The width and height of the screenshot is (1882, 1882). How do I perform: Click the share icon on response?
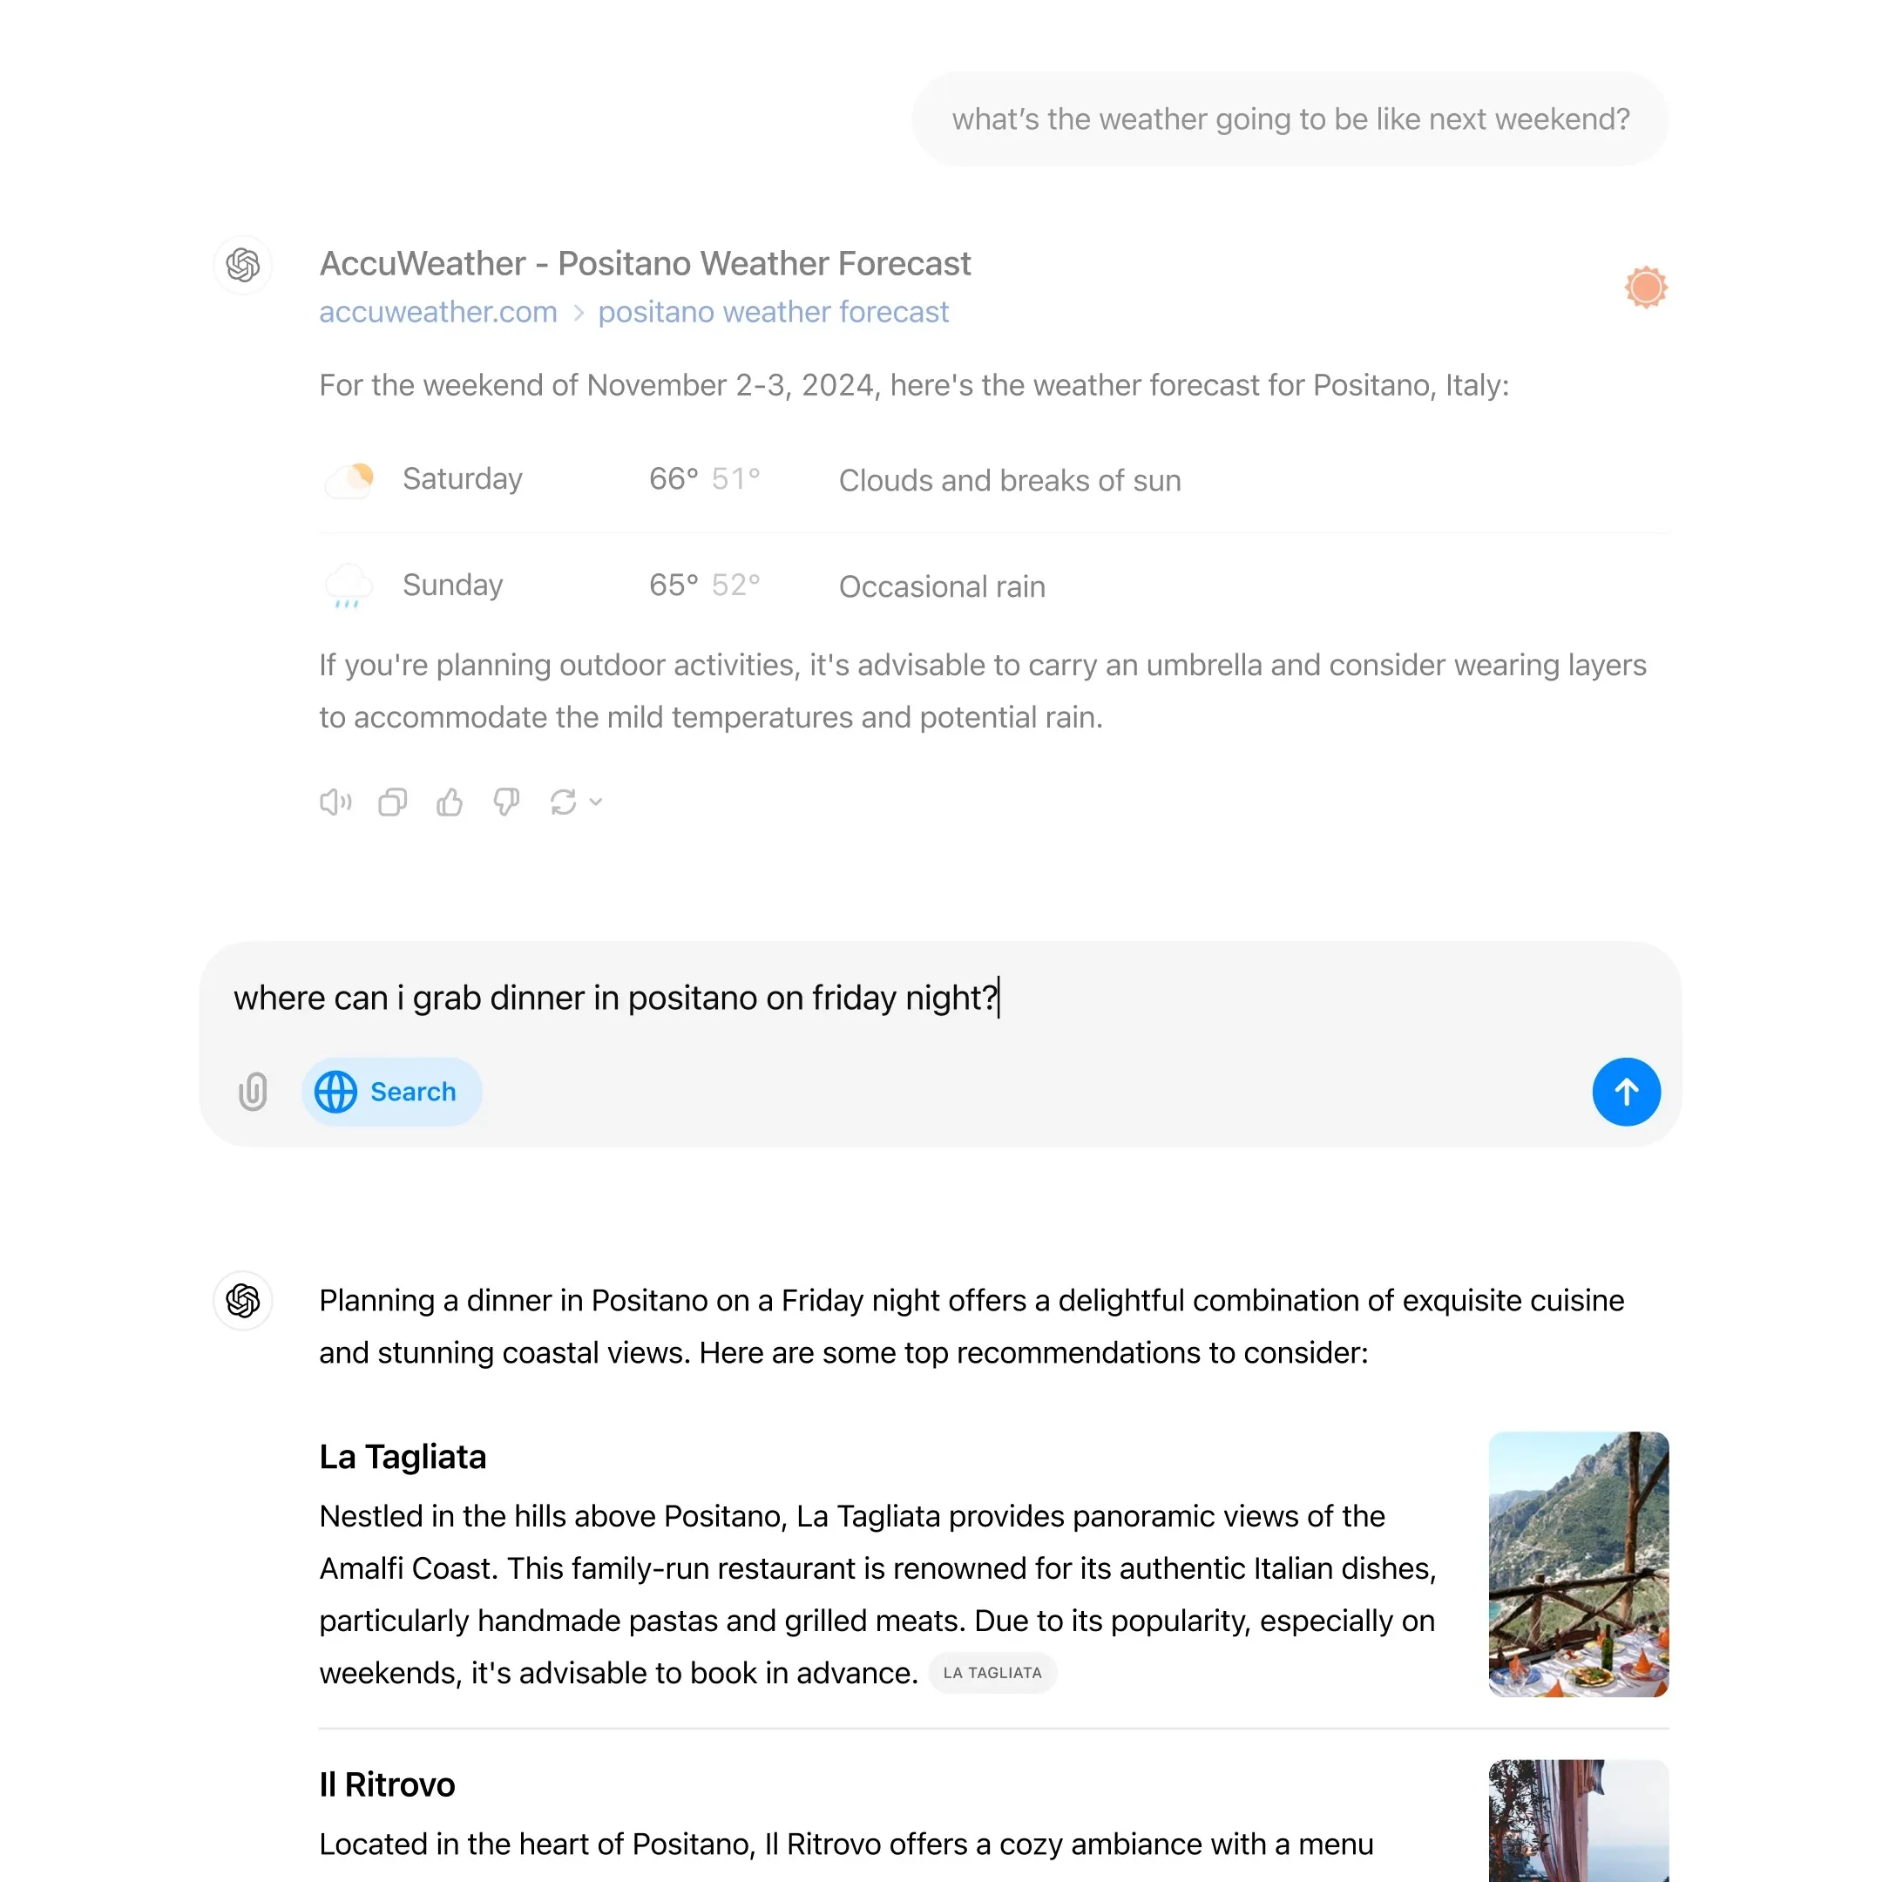[x=393, y=802]
